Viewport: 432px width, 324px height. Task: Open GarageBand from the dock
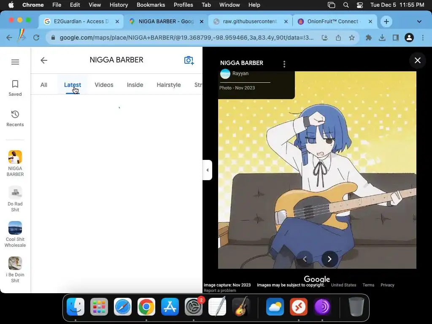pyautogui.click(x=241, y=307)
